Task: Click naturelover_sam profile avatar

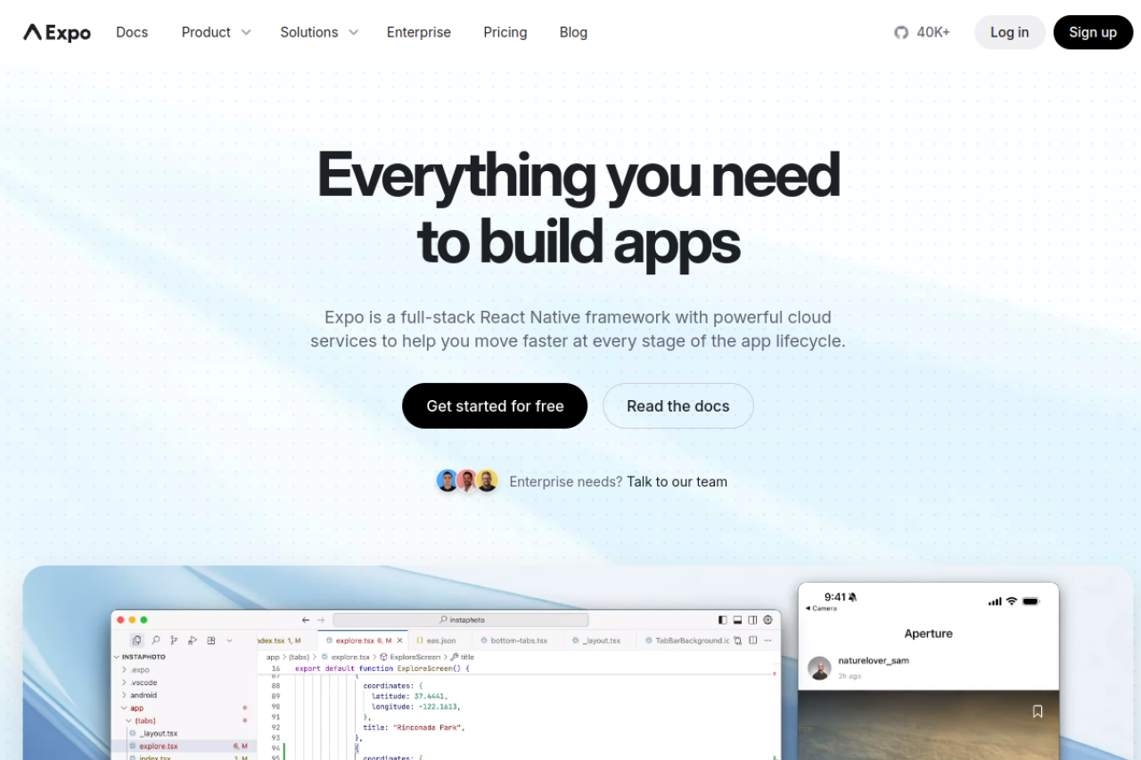Action: 819,668
